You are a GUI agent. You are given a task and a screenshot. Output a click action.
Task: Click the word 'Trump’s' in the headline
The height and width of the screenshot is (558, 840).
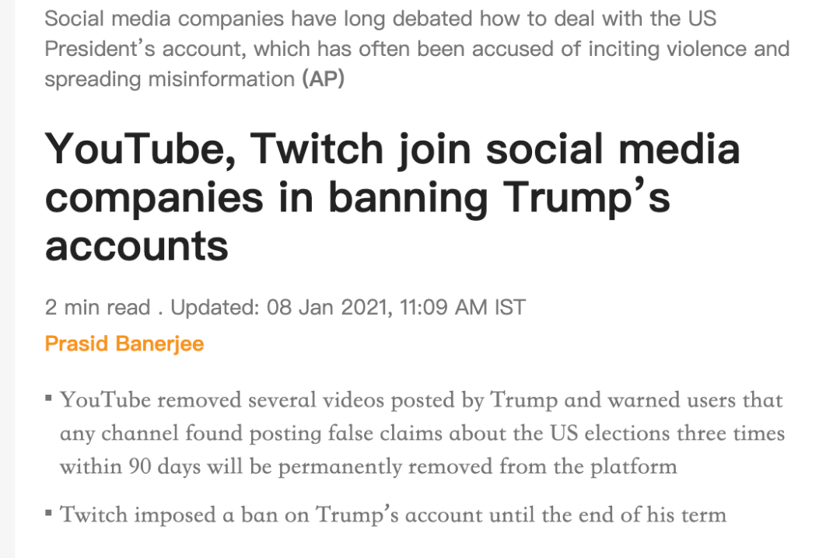pos(586,197)
